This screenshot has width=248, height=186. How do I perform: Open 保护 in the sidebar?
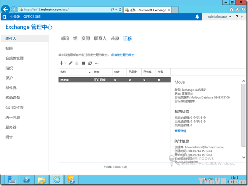[9, 78]
